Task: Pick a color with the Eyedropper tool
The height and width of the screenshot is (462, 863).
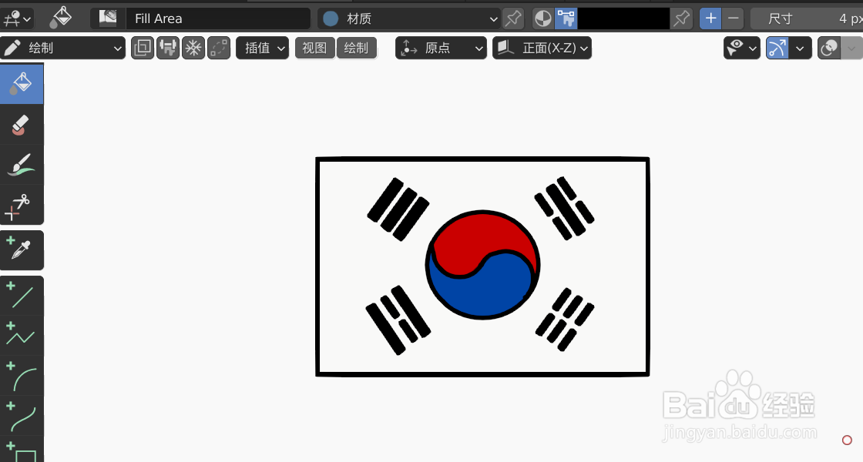Action: tap(22, 250)
